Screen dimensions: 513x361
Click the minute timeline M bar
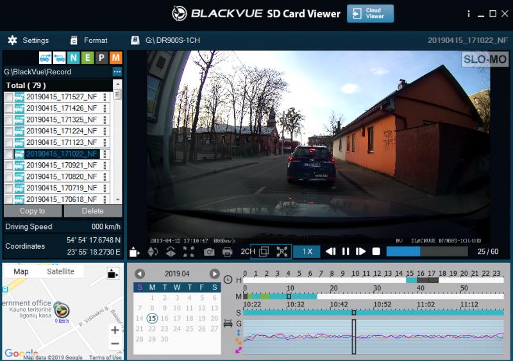coord(373,296)
